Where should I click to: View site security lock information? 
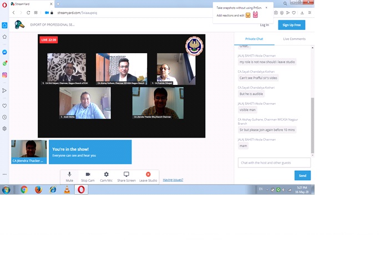(x=52, y=13)
